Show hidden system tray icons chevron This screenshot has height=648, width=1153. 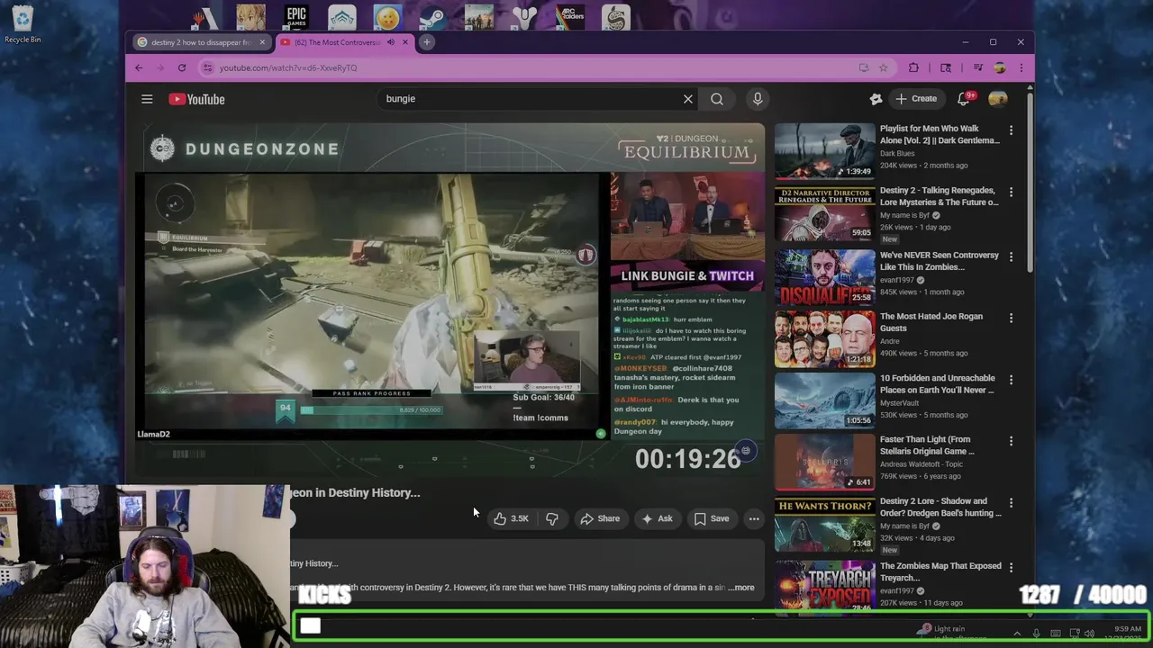coord(1017,634)
